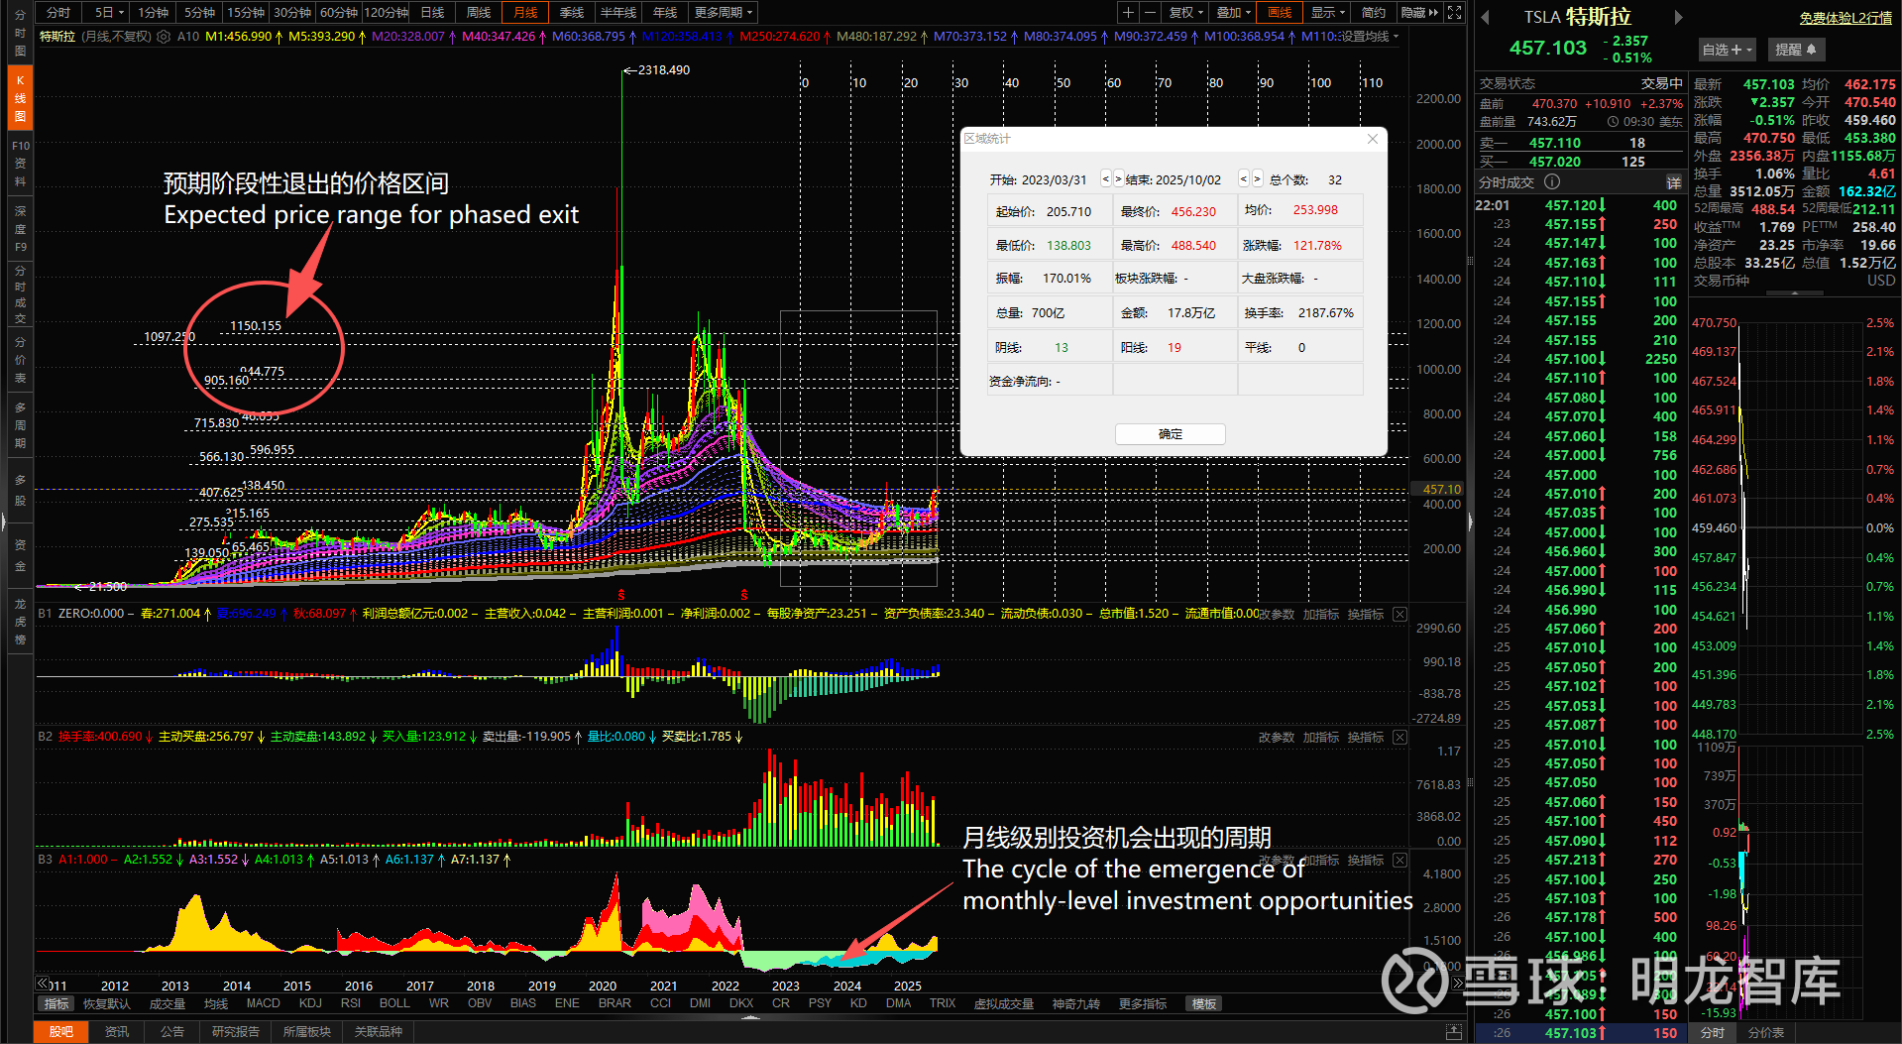Open the 研究报告 bottom tab
1902x1044 pixels.
[x=236, y=1032]
